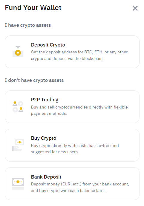Click the 'suggested for new users' description
Image resolution: width=144 pixels, height=206 pixels.
click(75, 149)
